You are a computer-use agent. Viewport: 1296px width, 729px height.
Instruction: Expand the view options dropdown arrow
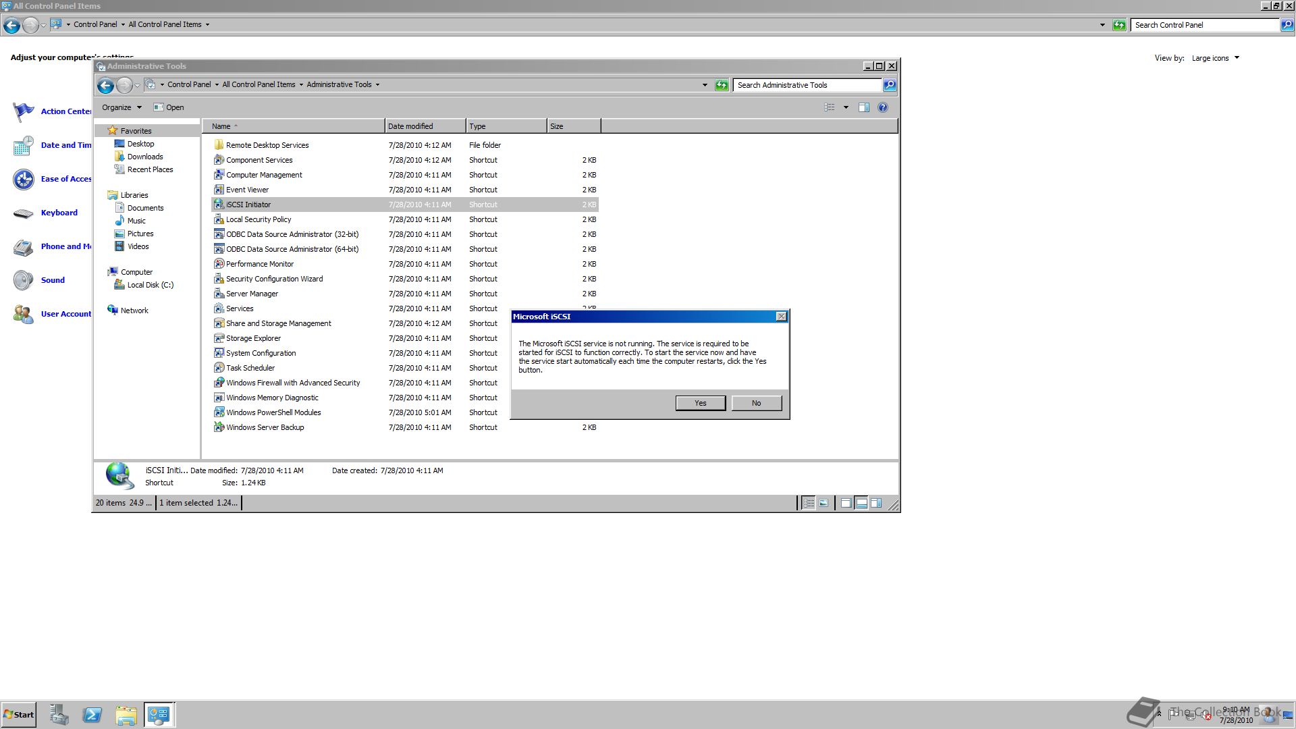click(846, 107)
